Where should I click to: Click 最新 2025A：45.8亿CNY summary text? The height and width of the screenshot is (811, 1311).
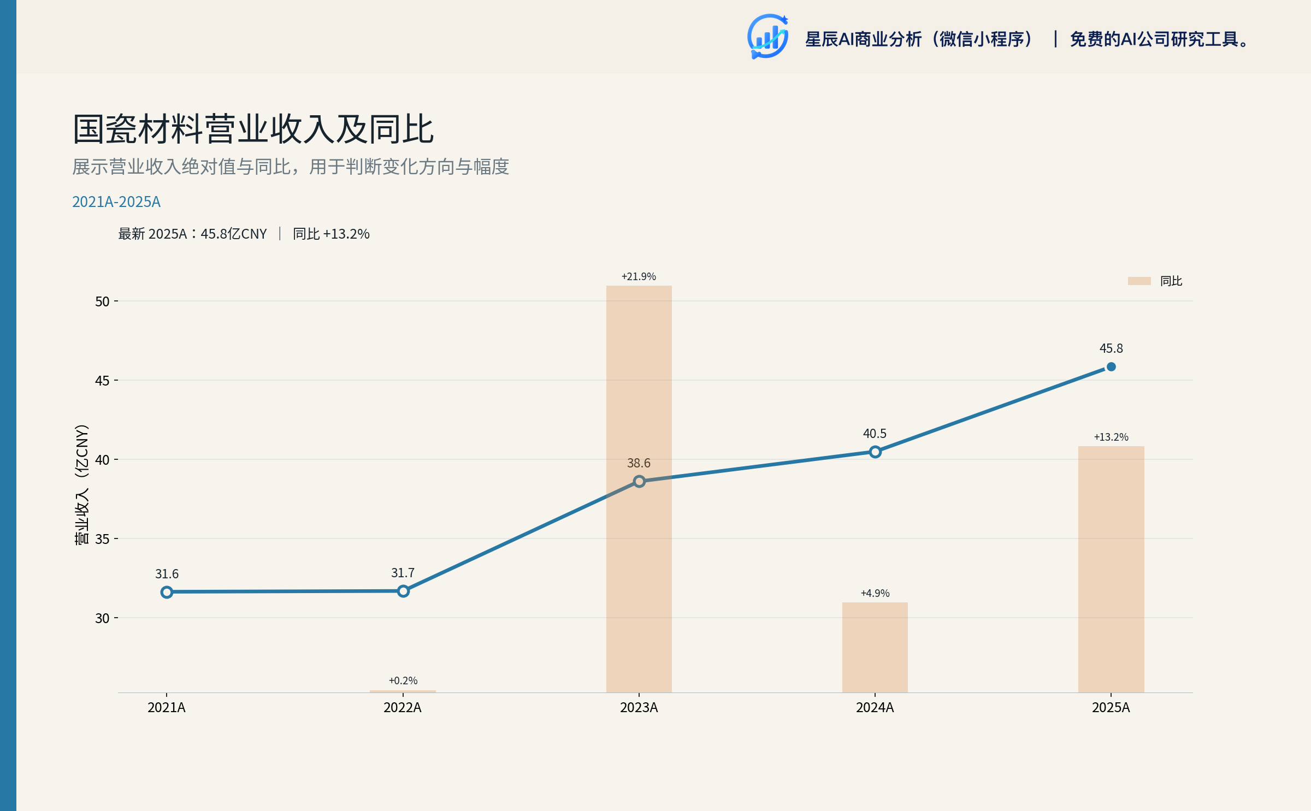(x=192, y=234)
